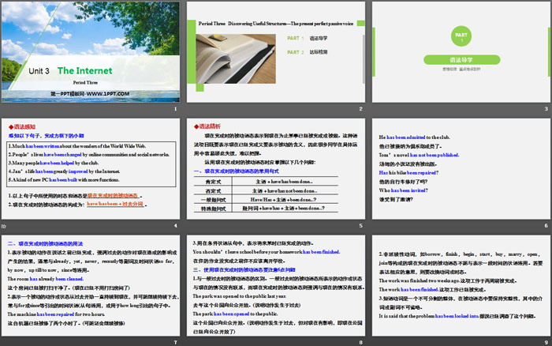Open slide 7 thumbnail
The image size is (552, 346).
point(91,291)
